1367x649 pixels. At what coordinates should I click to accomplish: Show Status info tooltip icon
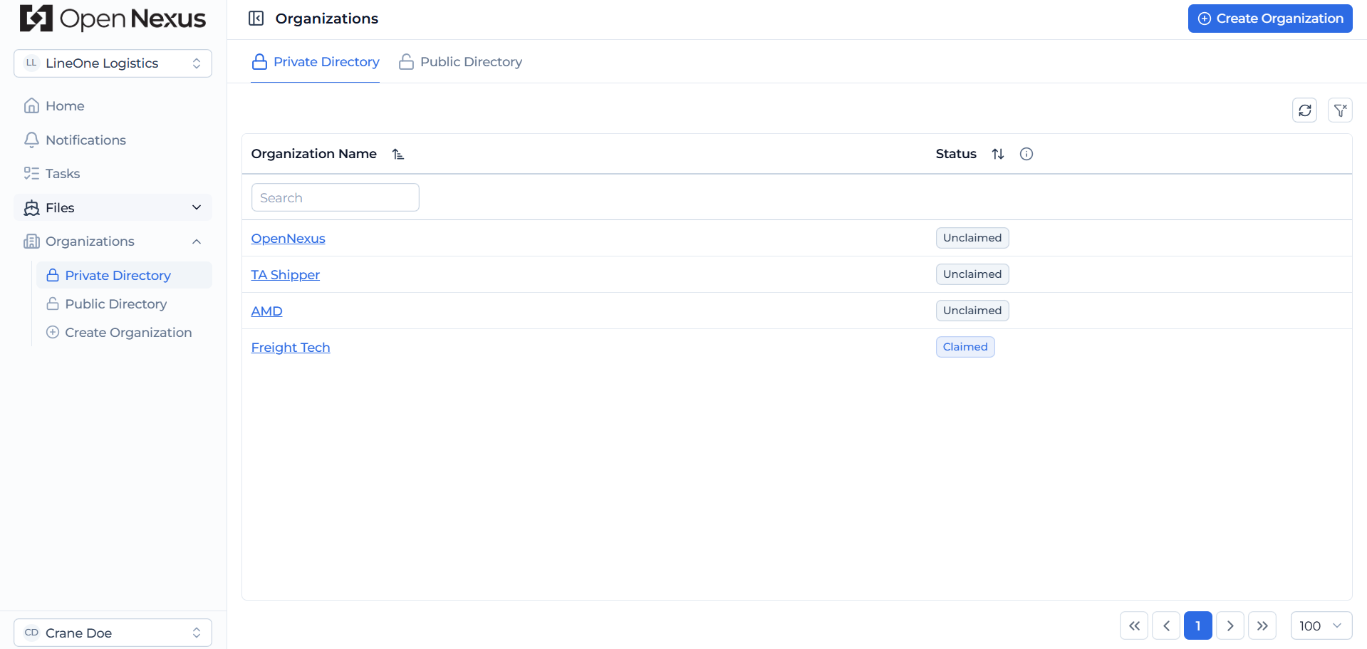[x=1026, y=154]
